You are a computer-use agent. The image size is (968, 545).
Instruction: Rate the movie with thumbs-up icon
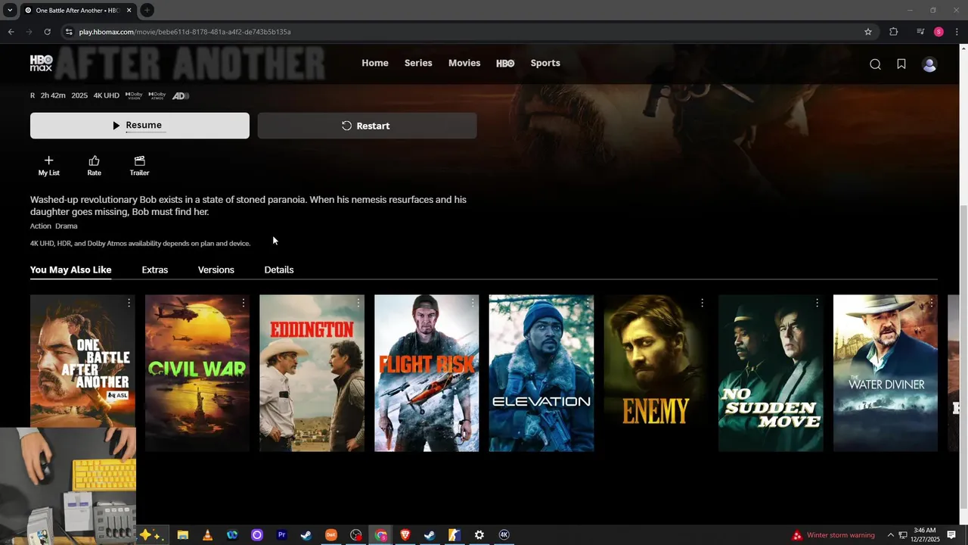click(94, 166)
